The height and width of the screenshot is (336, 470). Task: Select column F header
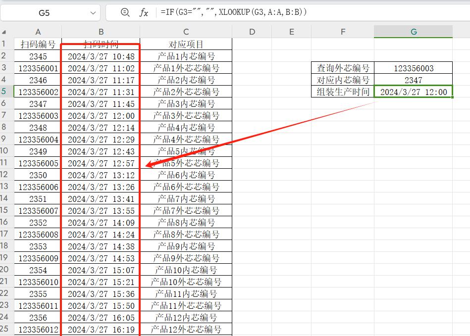coord(343,32)
